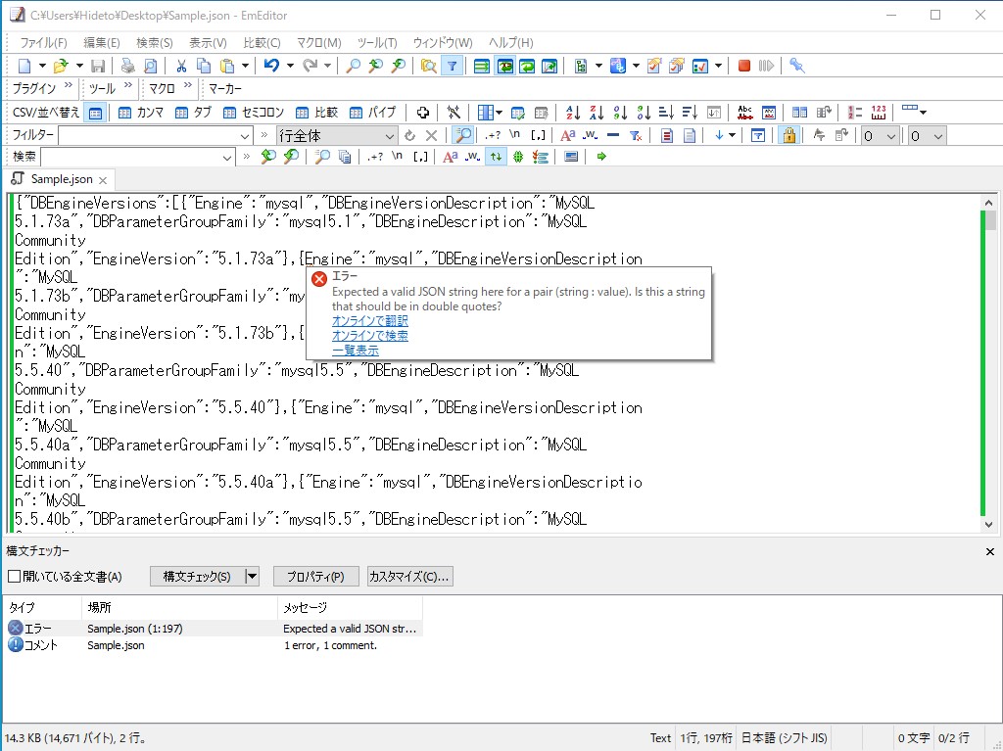Click the Open folder icon
The width and height of the screenshot is (1003, 751).
(x=61, y=66)
